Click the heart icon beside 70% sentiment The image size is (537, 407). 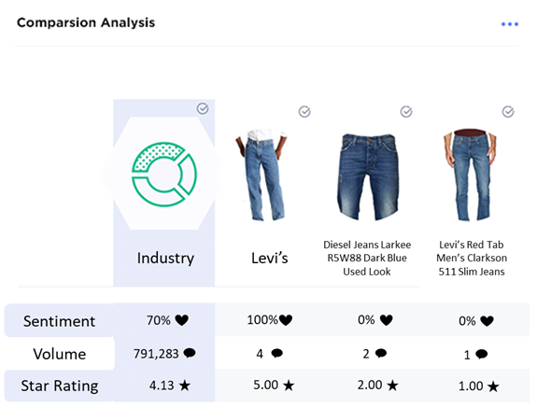coord(181,320)
